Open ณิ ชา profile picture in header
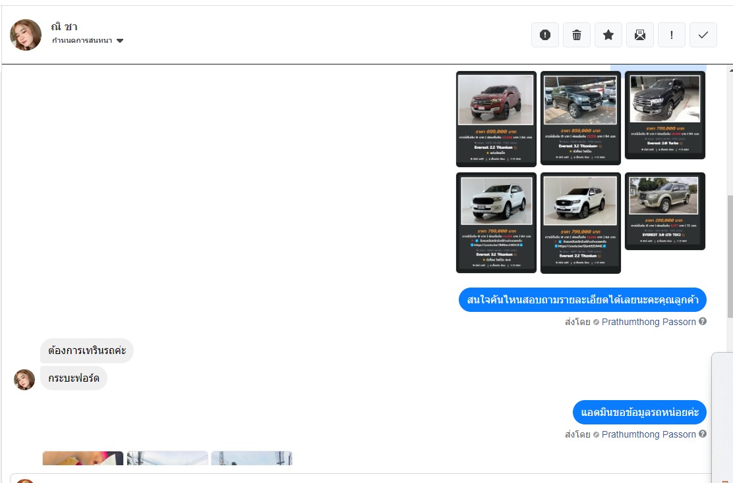 pyautogui.click(x=26, y=35)
